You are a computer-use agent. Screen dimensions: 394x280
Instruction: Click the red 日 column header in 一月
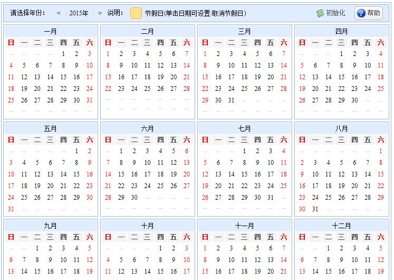[11, 42]
